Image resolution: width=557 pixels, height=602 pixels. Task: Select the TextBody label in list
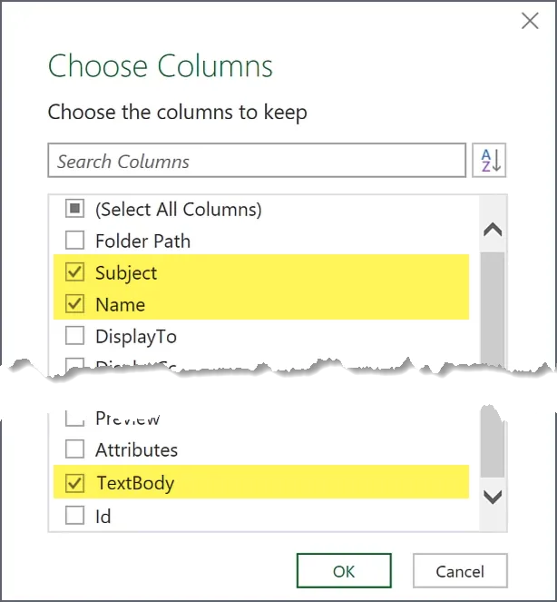click(135, 483)
